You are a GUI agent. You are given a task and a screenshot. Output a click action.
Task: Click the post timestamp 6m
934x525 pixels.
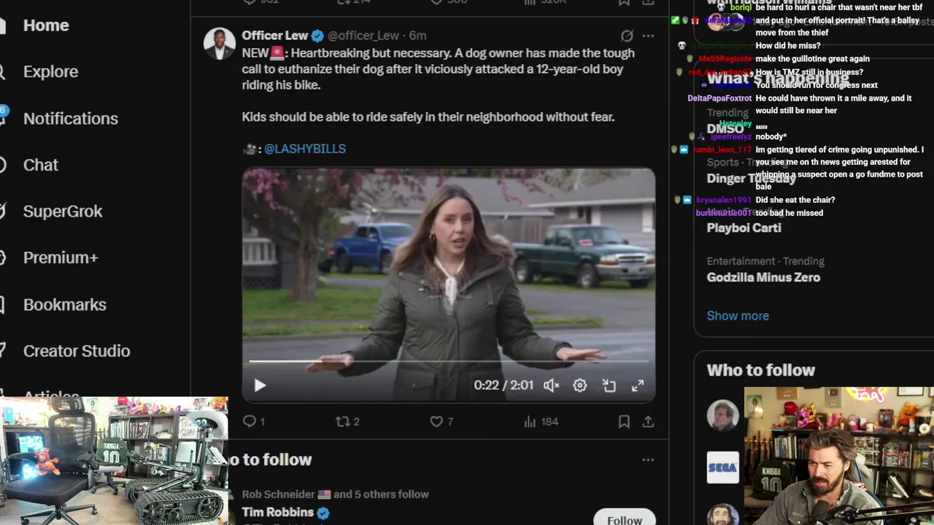[x=417, y=36]
